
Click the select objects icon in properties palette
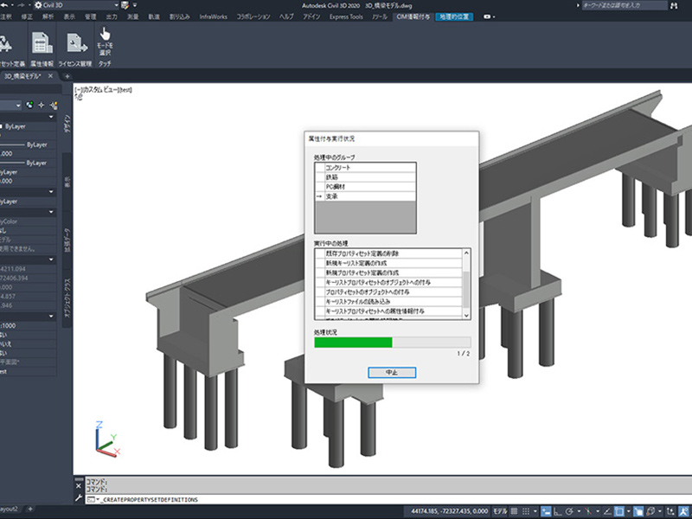[42, 106]
